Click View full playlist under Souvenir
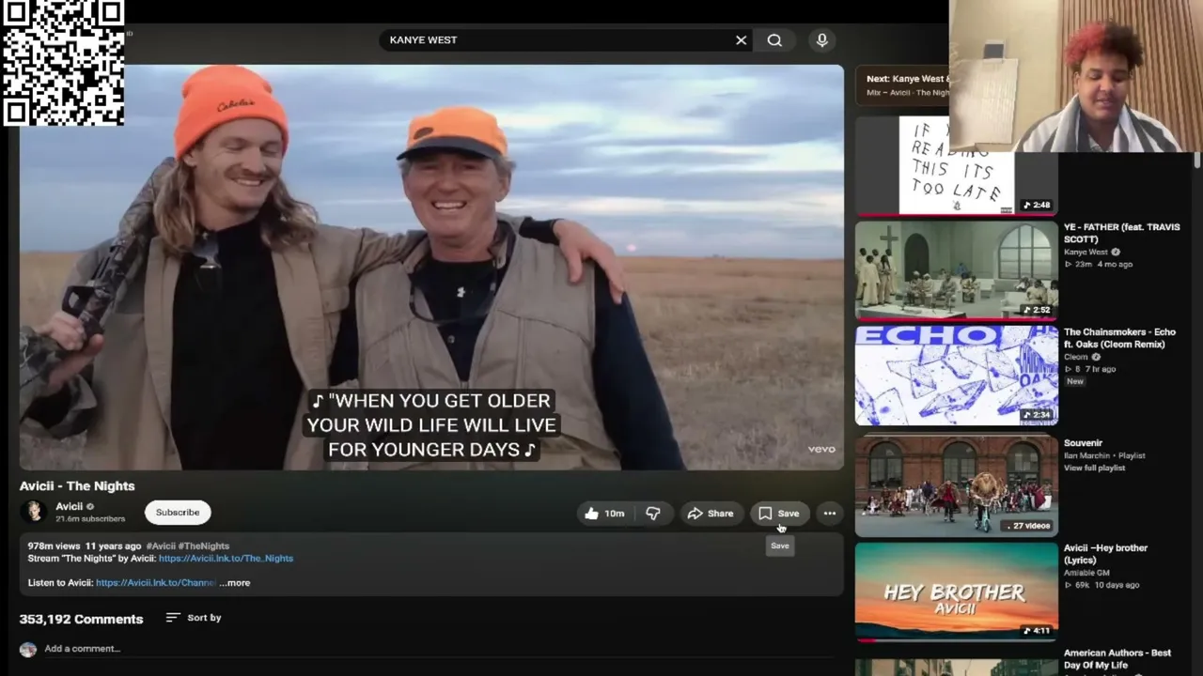1203x676 pixels. point(1094,468)
